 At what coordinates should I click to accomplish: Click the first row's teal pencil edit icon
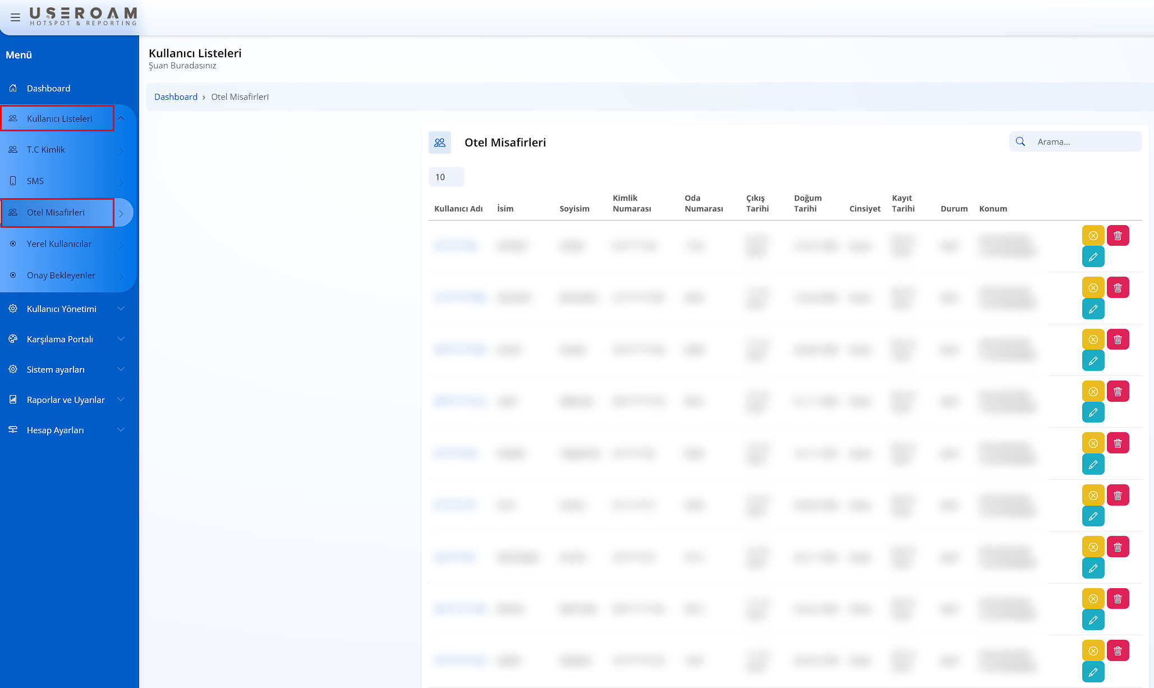[1093, 257]
